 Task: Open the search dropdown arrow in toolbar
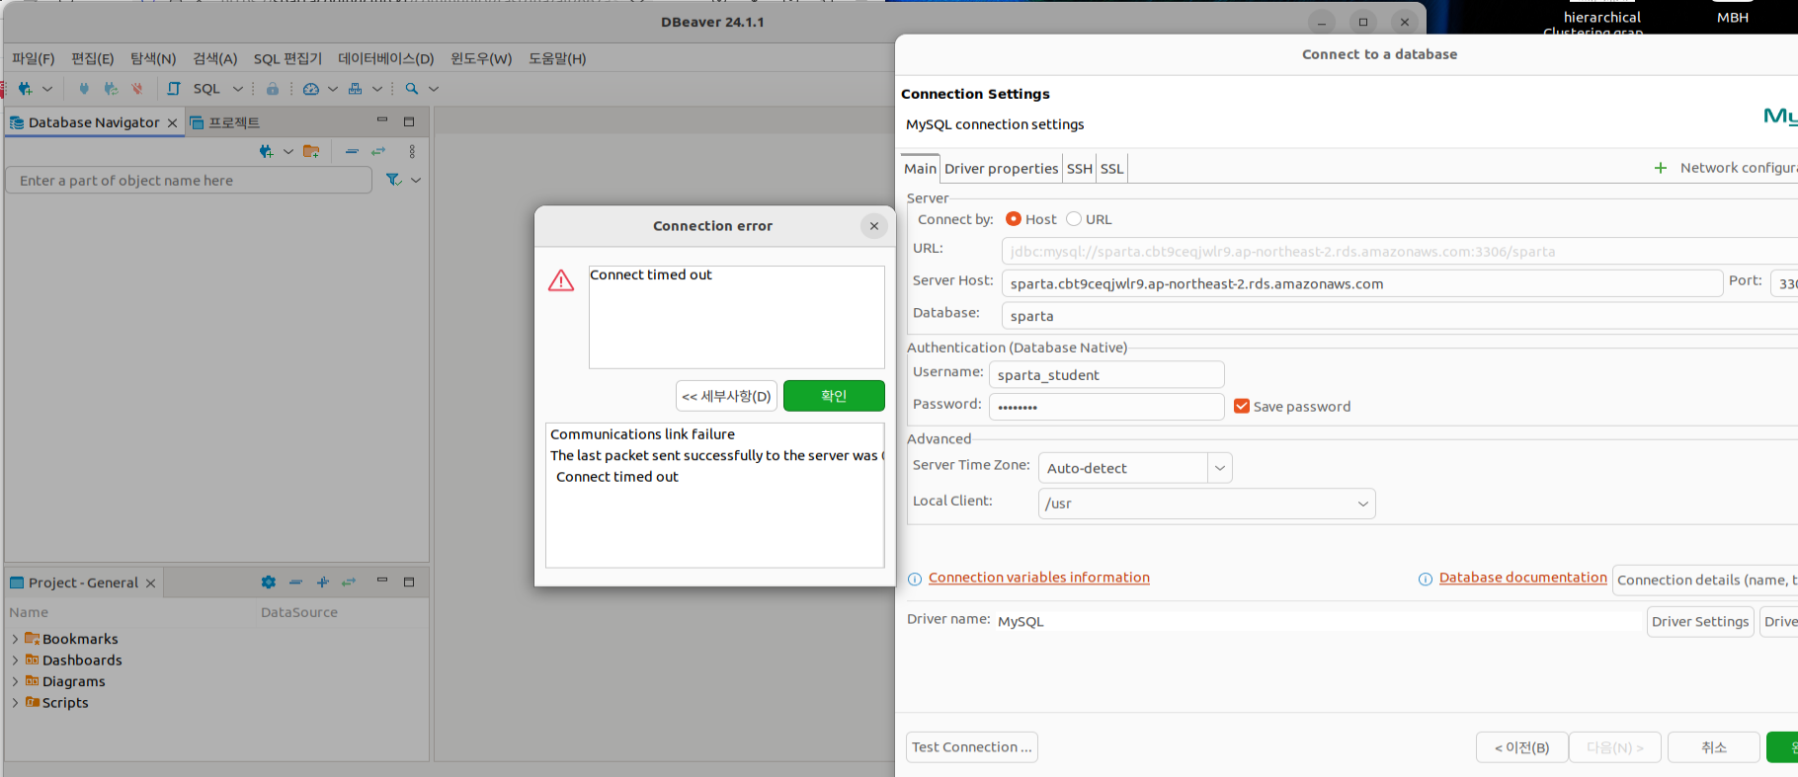click(434, 89)
